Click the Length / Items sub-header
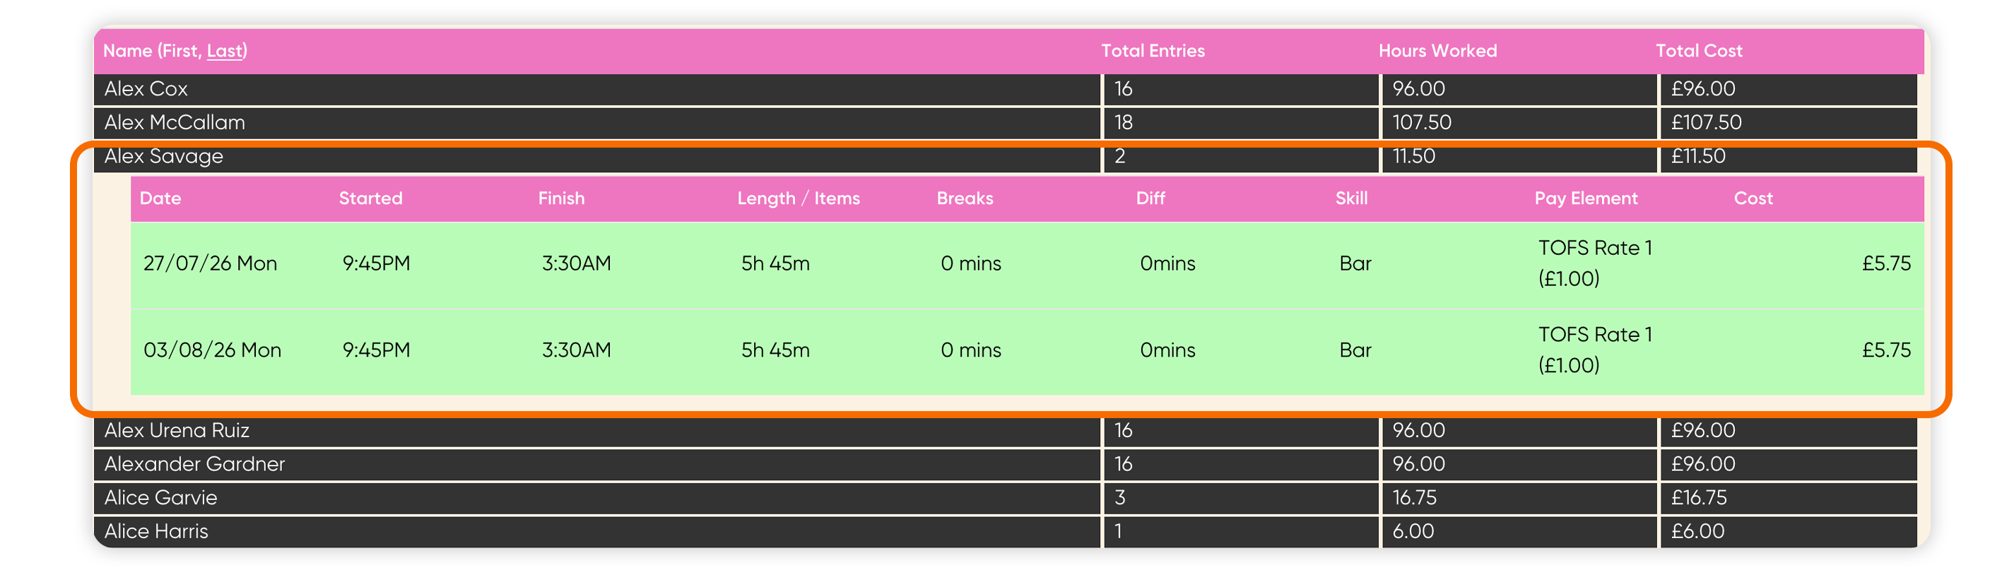 point(799,198)
